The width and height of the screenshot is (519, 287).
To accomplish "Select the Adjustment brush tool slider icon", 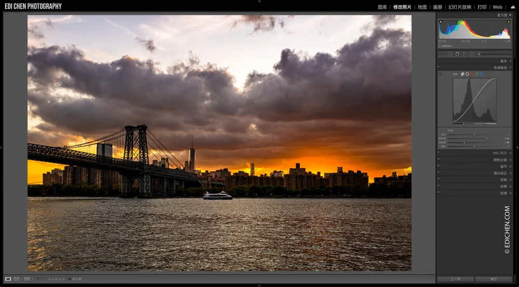I will coord(479,54).
